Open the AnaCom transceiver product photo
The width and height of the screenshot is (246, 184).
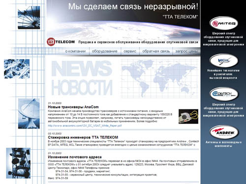coord(188,116)
